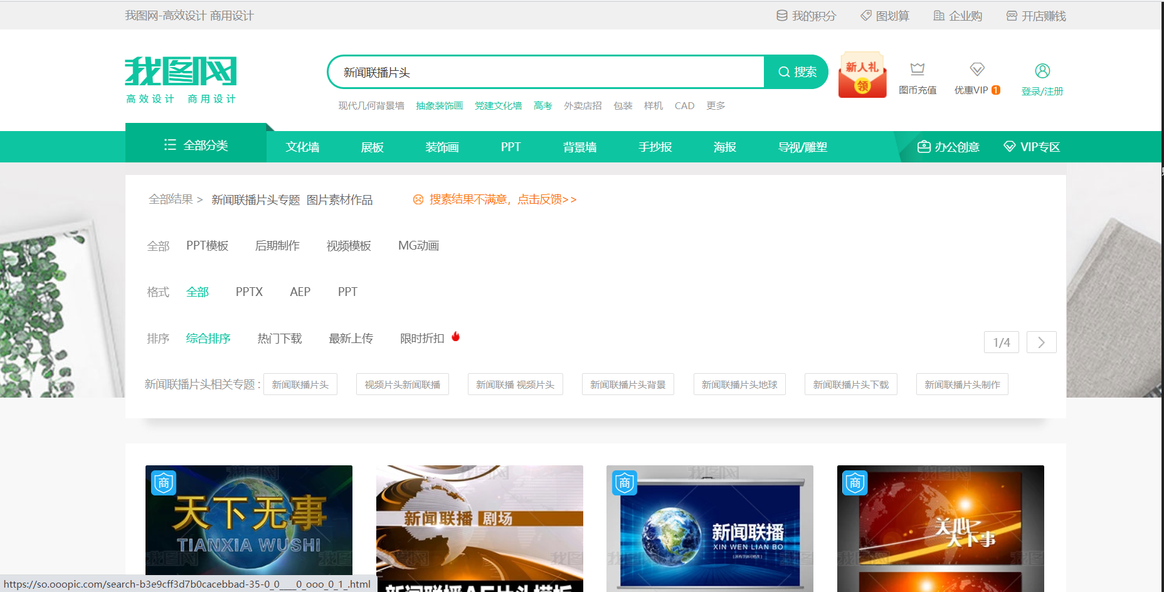Viewport: 1164px width, 592px height.
Task: Select the 视频模板 filter option
Action: (348, 246)
